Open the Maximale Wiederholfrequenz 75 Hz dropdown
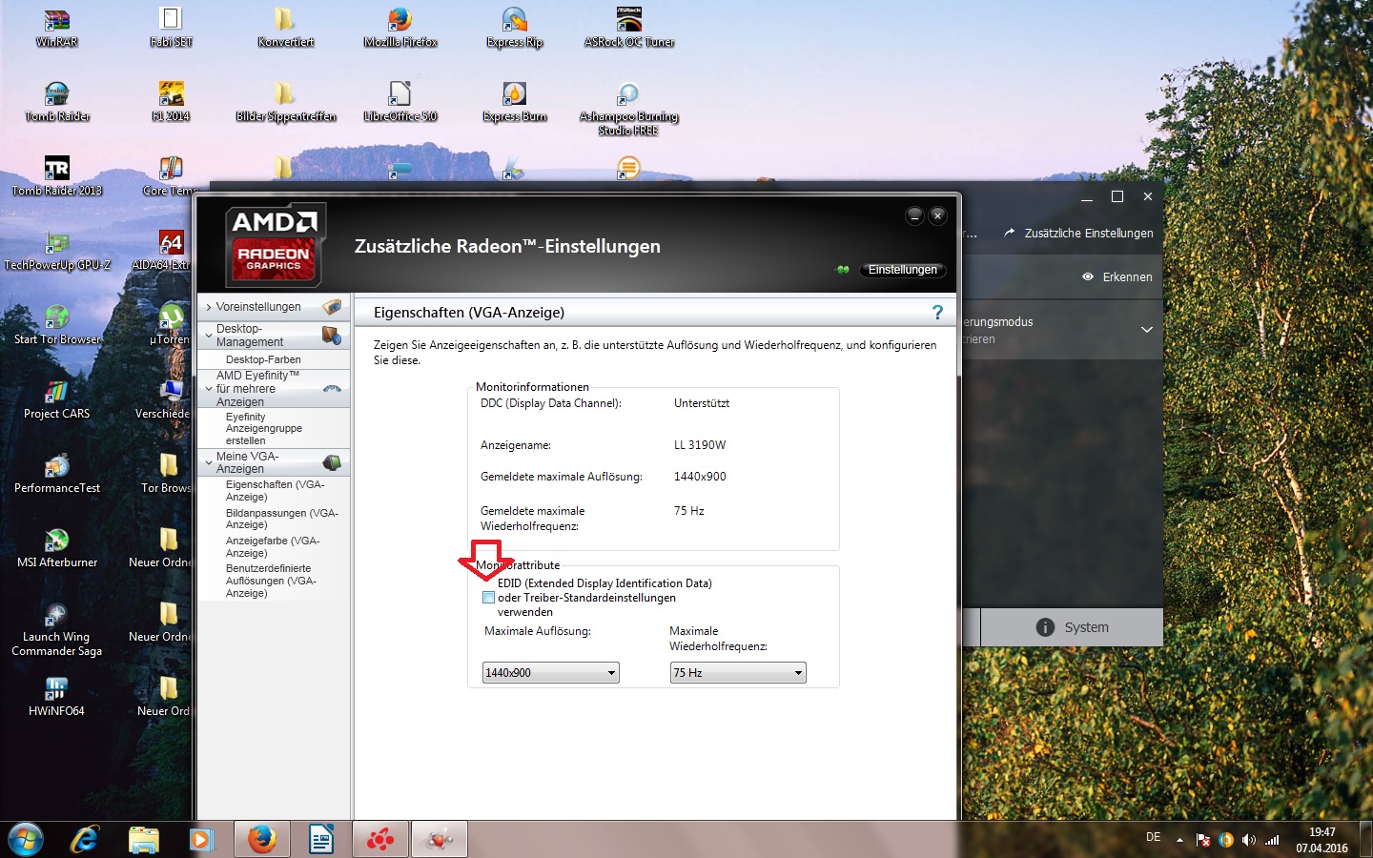This screenshot has width=1373, height=858. 738,672
